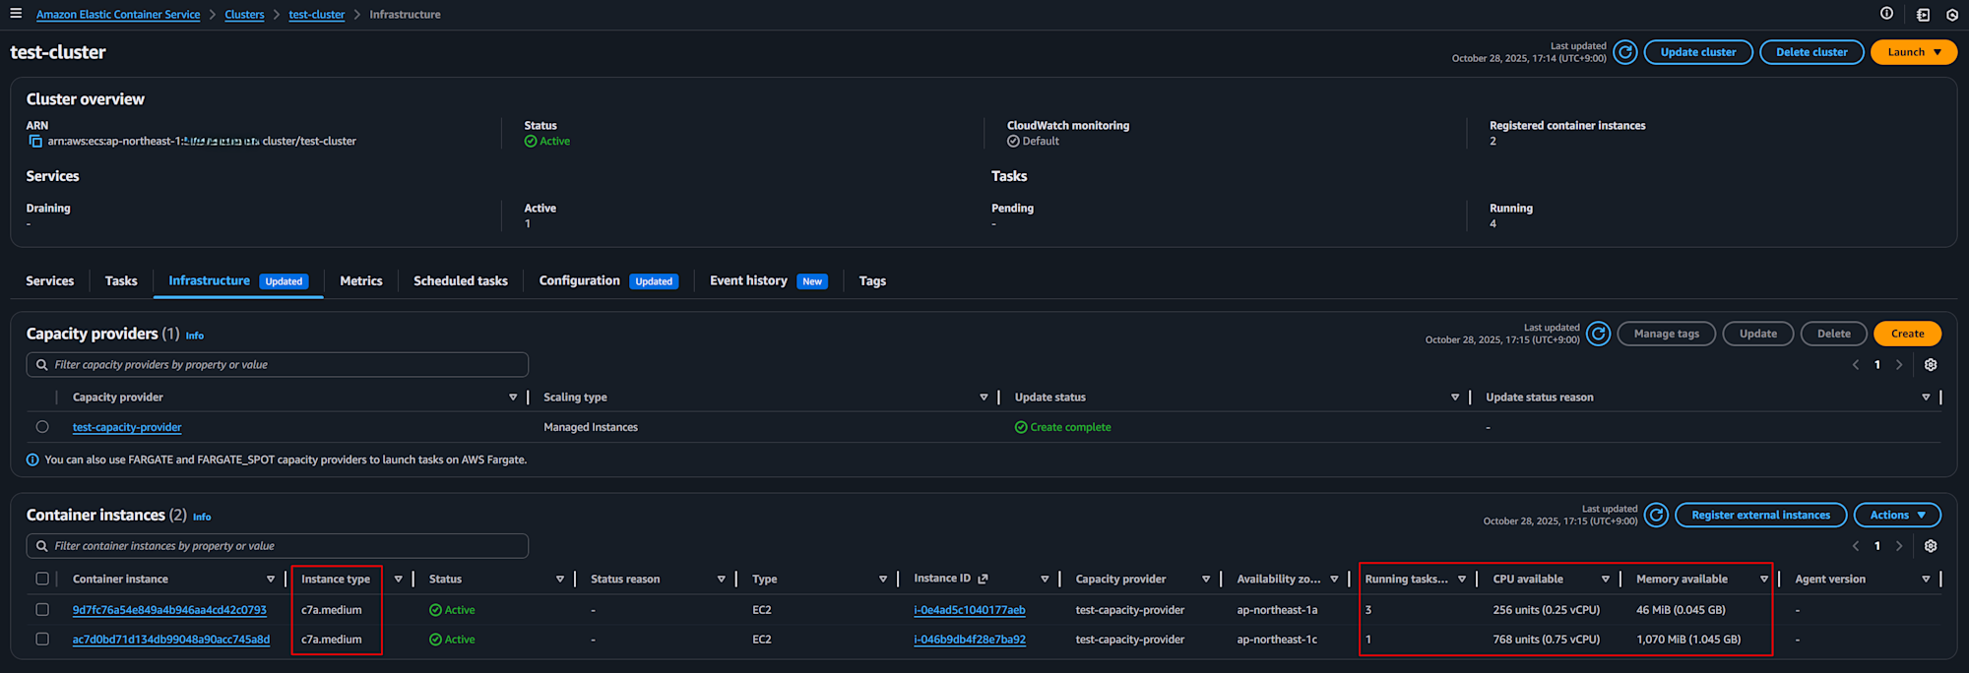Focus the capacity providers filter field

278,365
